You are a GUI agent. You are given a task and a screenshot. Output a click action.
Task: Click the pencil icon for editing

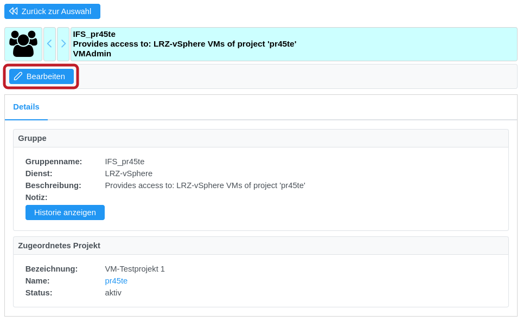[18, 76]
